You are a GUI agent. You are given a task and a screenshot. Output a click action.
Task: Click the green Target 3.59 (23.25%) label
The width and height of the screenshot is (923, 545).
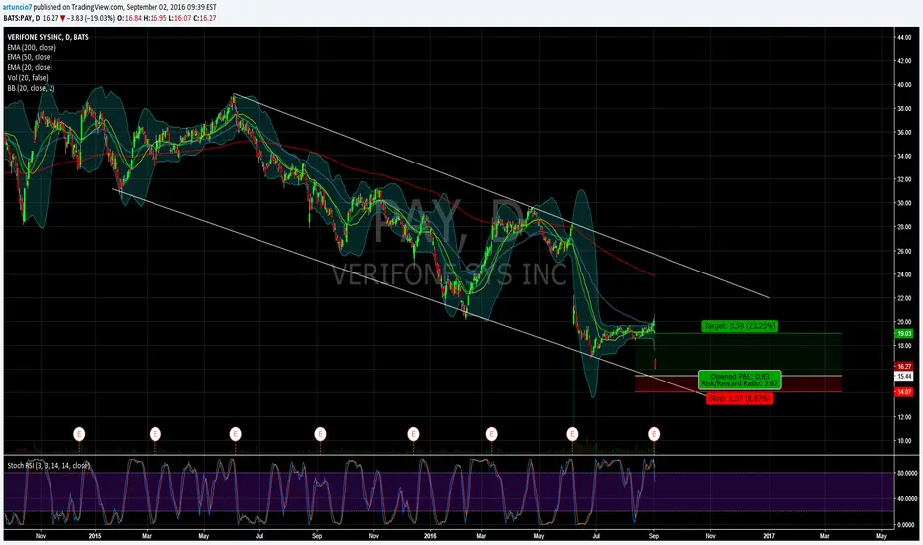[740, 326]
